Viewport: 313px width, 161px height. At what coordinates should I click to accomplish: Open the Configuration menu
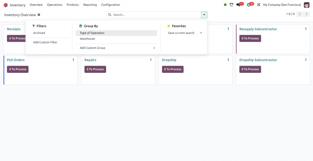[110, 5]
